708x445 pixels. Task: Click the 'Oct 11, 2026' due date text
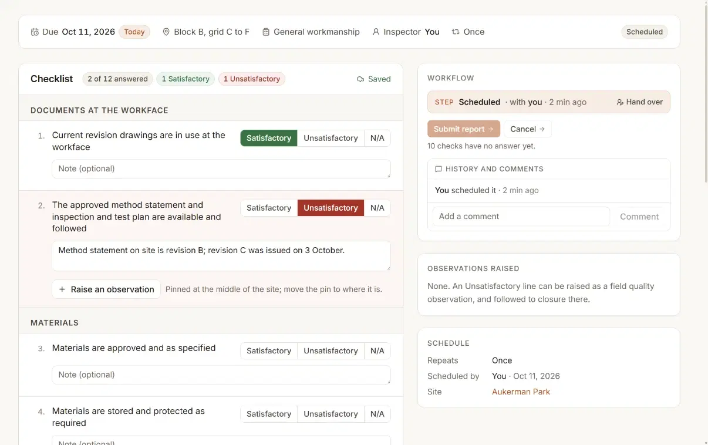(x=88, y=32)
